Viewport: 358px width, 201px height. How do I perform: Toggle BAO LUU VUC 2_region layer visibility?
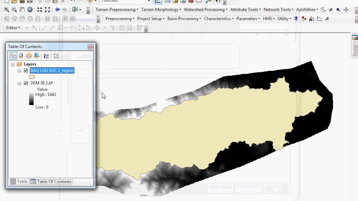[x=26, y=71]
